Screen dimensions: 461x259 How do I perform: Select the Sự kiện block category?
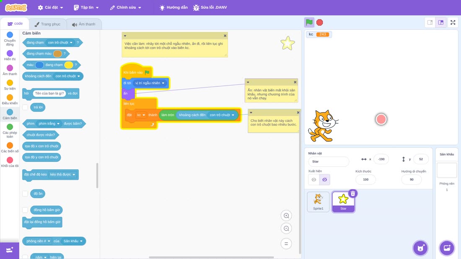pos(10,85)
